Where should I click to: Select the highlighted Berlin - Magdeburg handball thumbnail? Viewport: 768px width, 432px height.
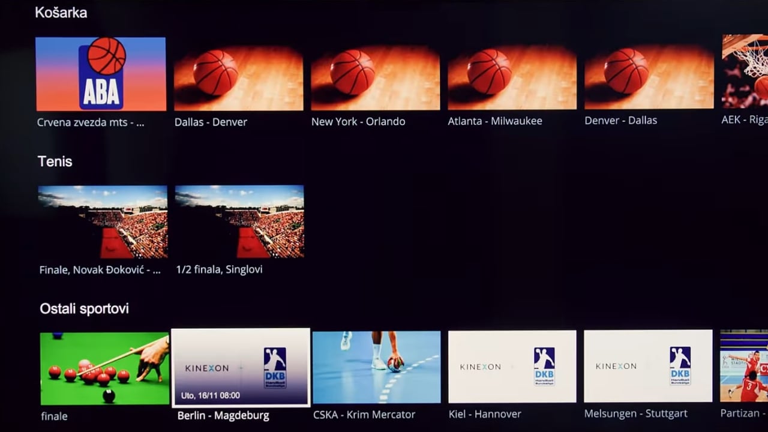pyautogui.click(x=241, y=367)
